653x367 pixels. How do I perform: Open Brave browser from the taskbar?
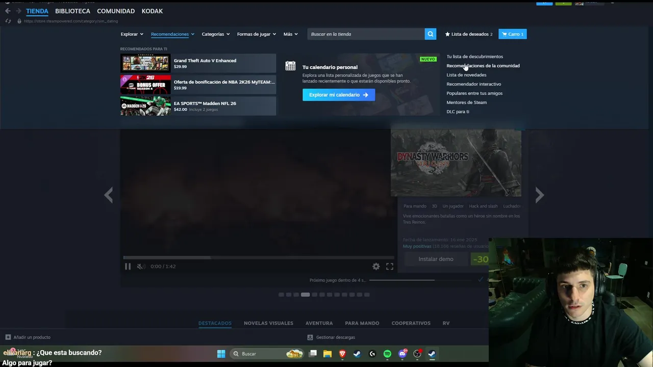342,354
